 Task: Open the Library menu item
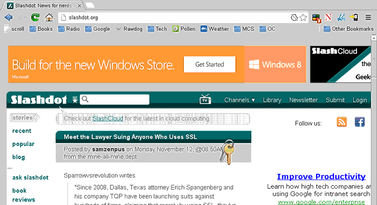[272, 100]
